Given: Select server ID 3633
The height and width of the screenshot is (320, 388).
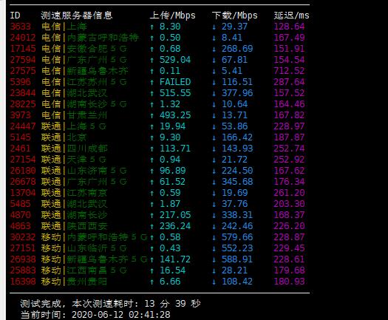Looking at the screenshot, I should coord(20,27).
